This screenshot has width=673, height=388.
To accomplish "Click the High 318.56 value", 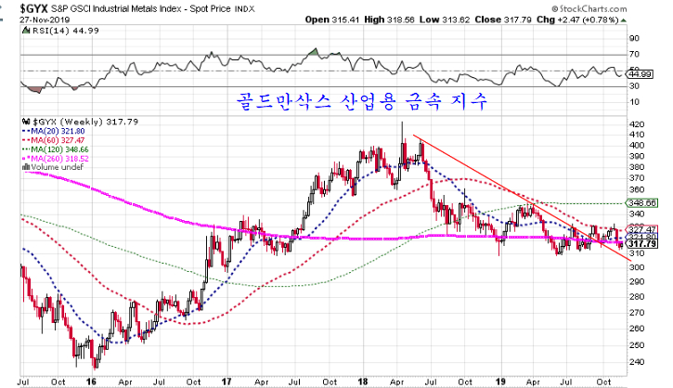I will (390, 19).
